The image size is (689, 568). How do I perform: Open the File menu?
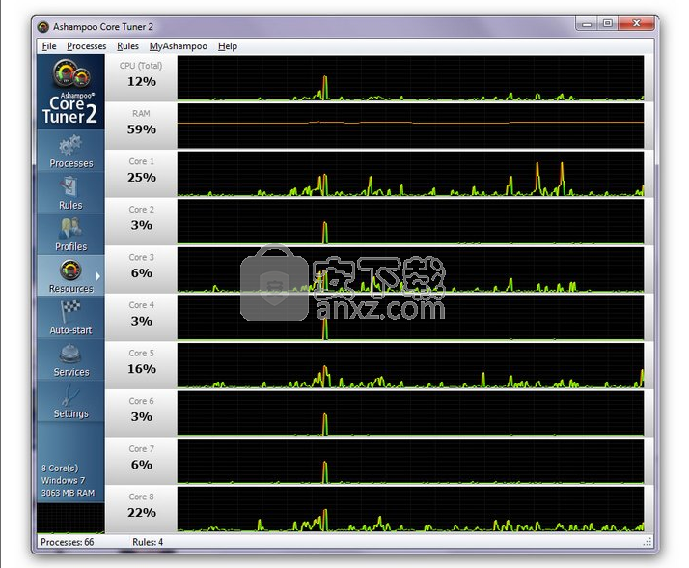coord(49,46)
